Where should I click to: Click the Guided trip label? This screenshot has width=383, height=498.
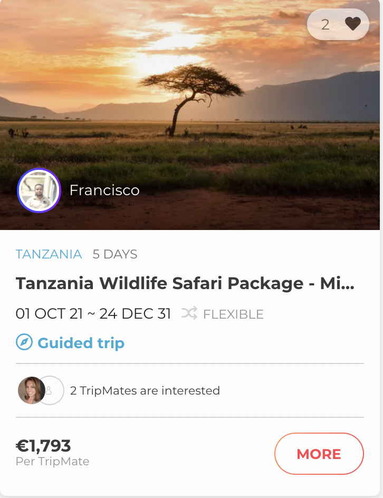[81, 343]
